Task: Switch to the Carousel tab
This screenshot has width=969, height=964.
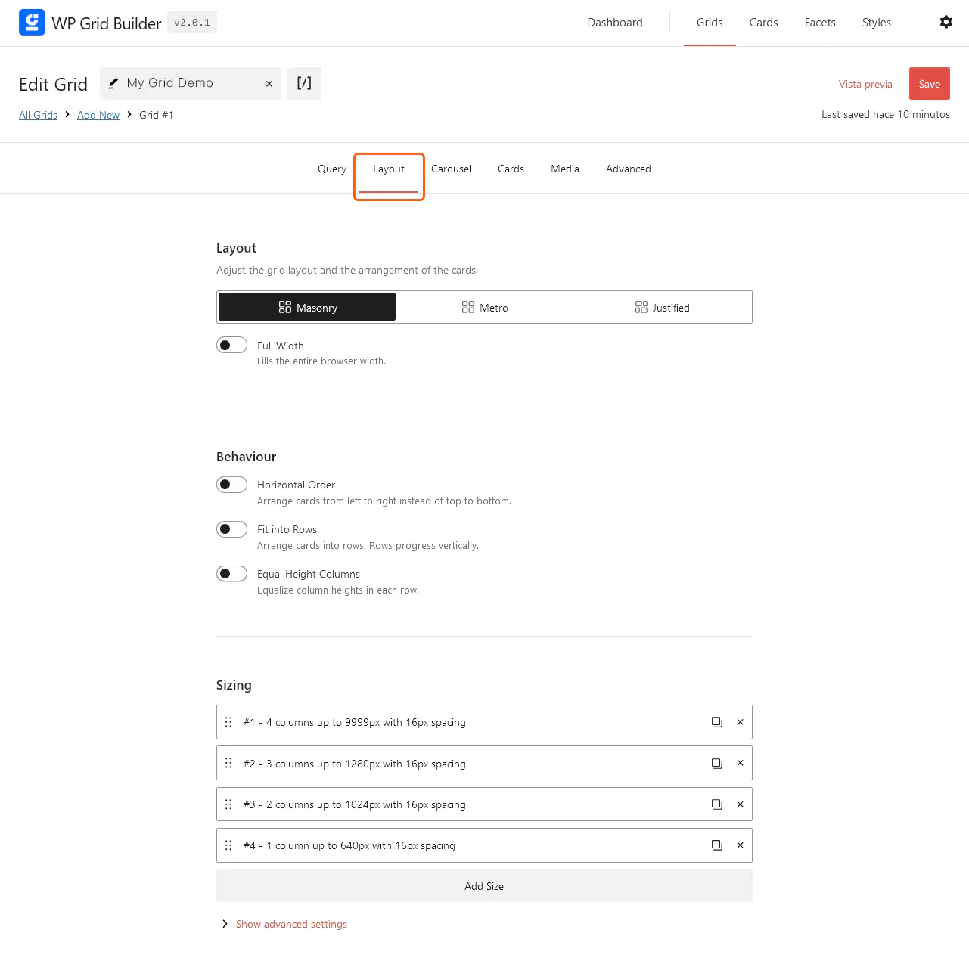Action: pos(451,169)
